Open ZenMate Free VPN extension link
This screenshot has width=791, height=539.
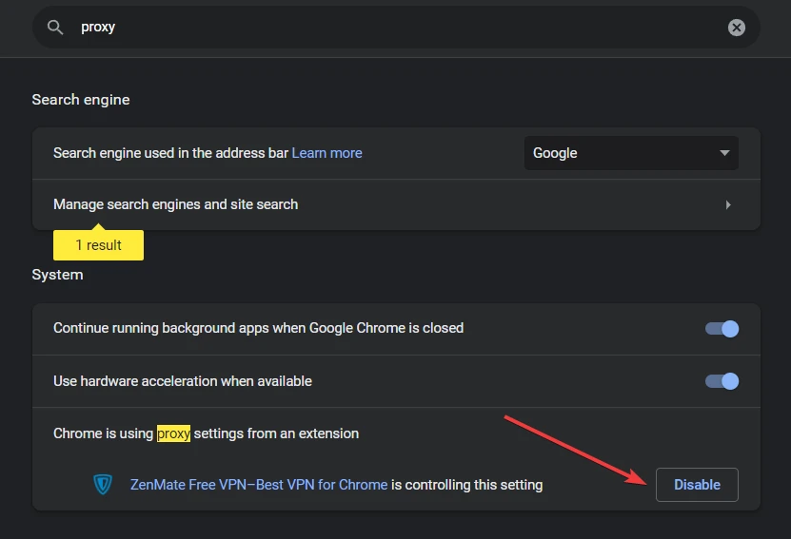tap(259, 485)
